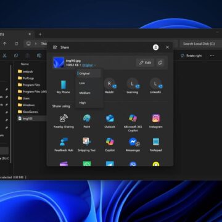Click the Rename icon in Explorer toolbar
The width and height of the screenshot is (222, 222).
39,55
